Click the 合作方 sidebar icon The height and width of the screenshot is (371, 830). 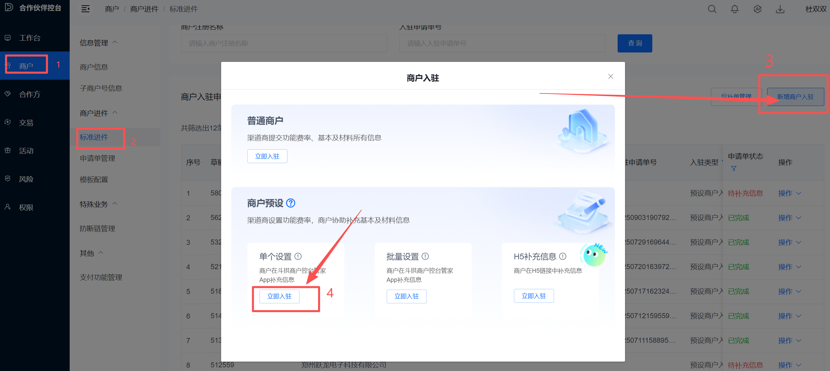pos(8,94)
